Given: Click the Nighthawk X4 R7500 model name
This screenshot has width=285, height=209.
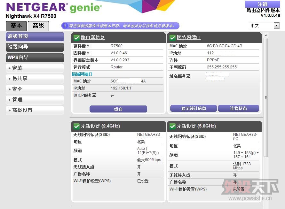Looking at the screenshot, I should (31, 16).
